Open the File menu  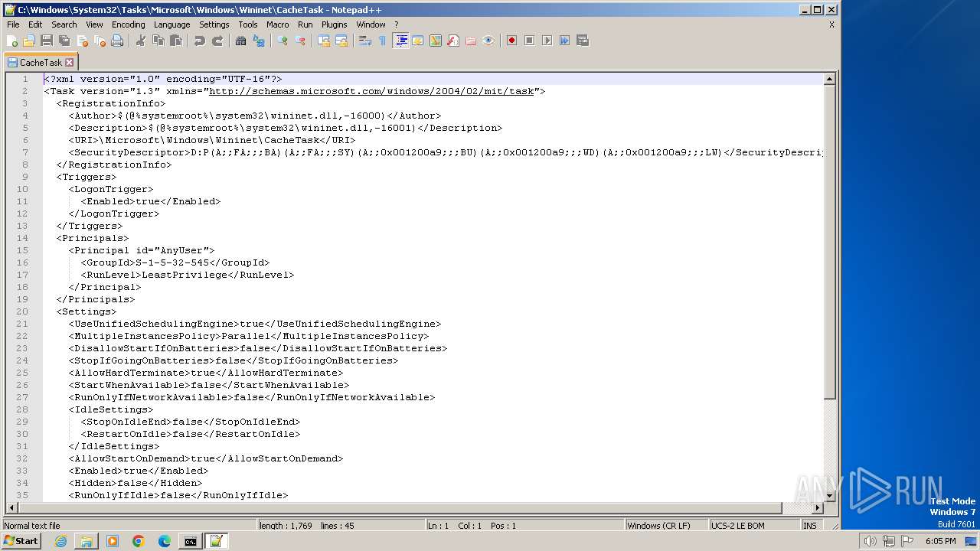[13, 24]
